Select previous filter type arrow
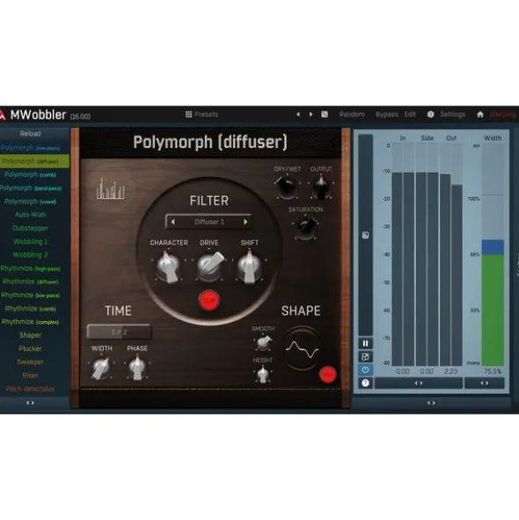The width and height of the screenshot is (519, 520). pos(172,222)
